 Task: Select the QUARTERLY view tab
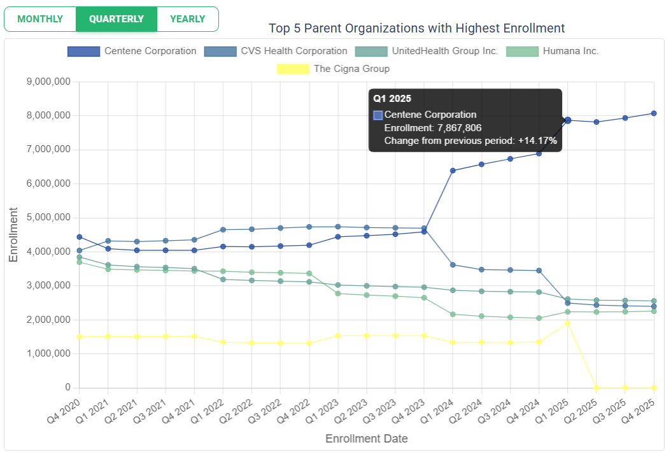pos(117,19)
